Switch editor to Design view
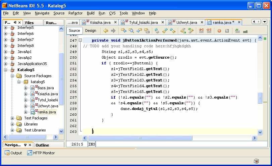The height and width of the screenshot is (166, 272). (x=91, y=31)
